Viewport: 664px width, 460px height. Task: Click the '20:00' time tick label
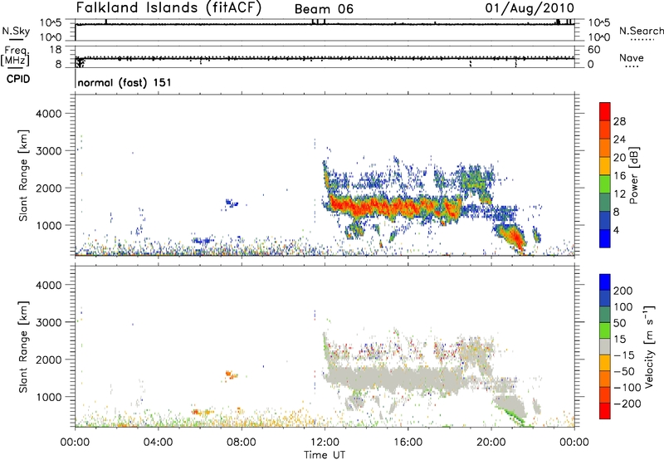pyautogui.click(x=491, y=443)
